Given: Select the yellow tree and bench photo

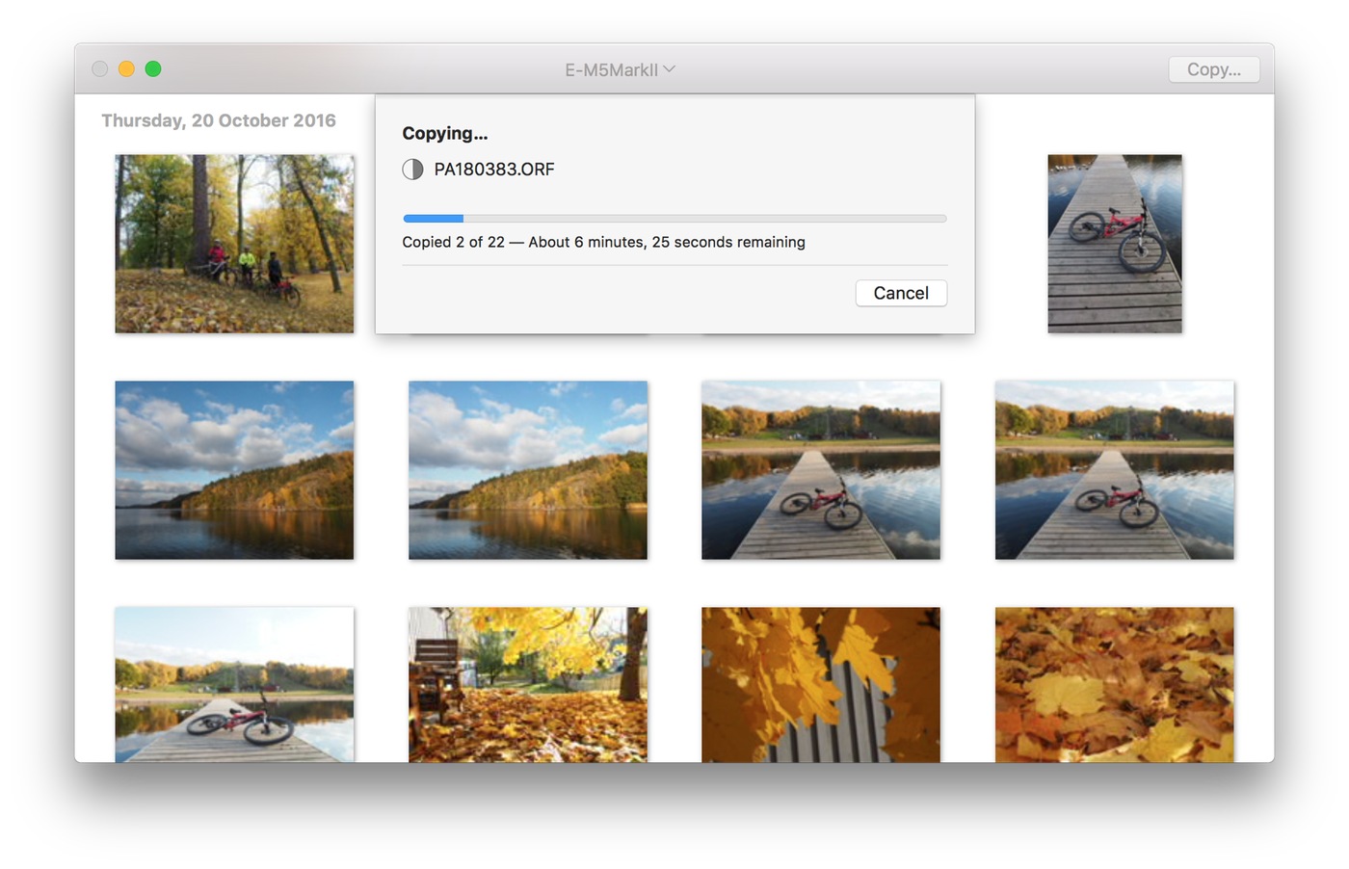Looking at the screenshot, I should (527, 684).
